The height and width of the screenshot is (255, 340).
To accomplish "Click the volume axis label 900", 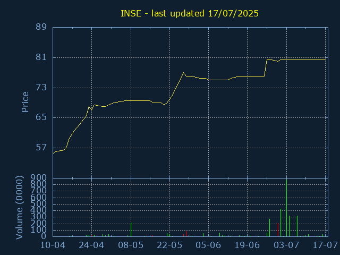I will tap(39, 178).
